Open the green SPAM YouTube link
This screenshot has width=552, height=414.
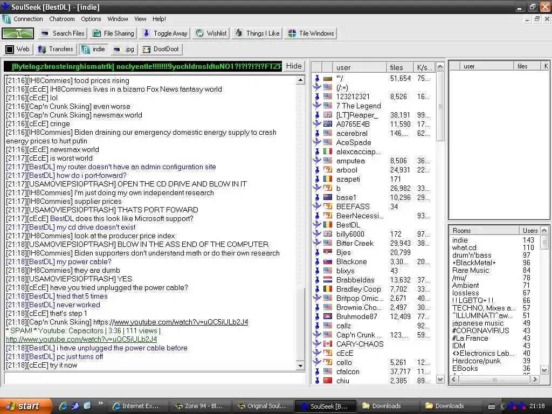[x=81, y=340]
